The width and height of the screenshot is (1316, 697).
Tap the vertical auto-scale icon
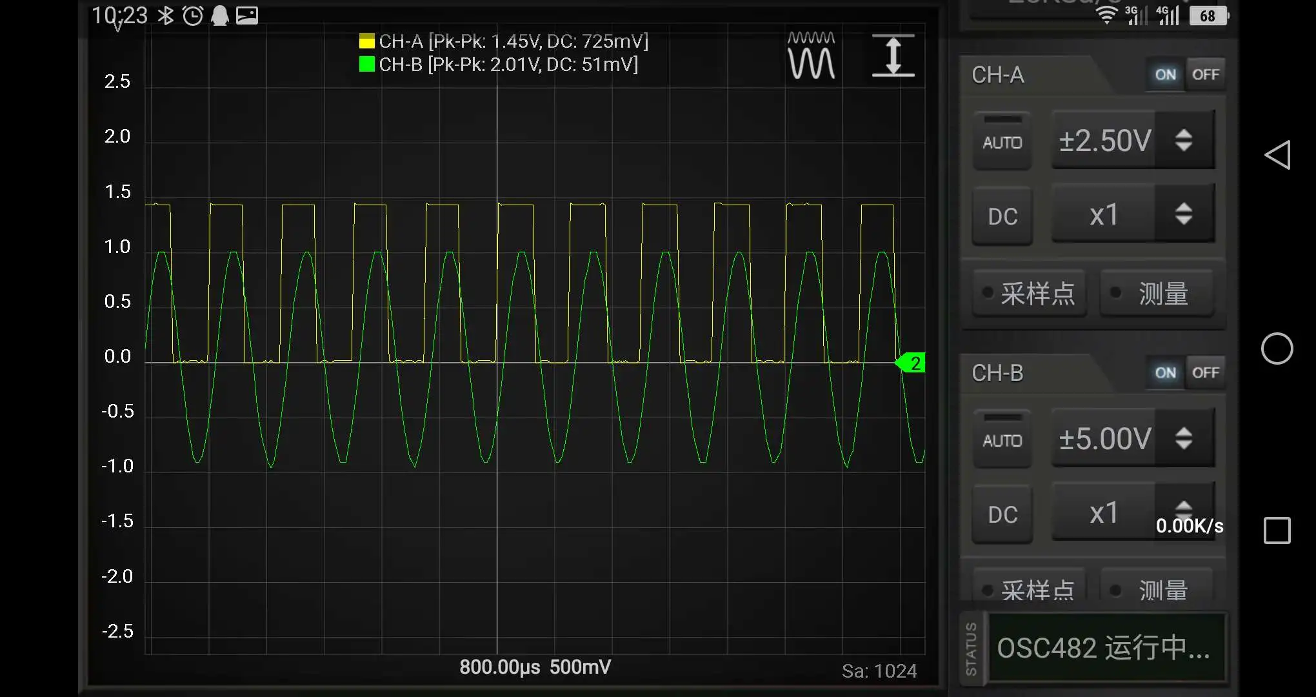(x=893, y=56)
